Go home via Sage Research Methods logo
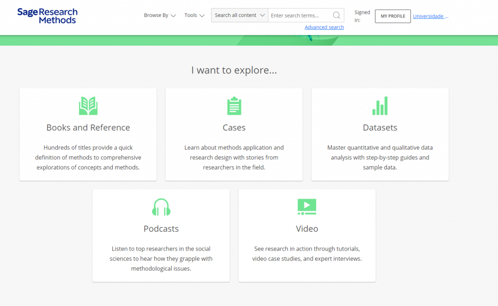The width and height of the screenshot is (498, 306). point(47,16)
